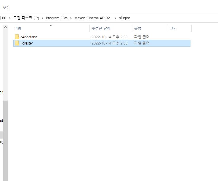Click the c4doctane folder name
This screenshot has width=218, height=181.
pos(29,37)
